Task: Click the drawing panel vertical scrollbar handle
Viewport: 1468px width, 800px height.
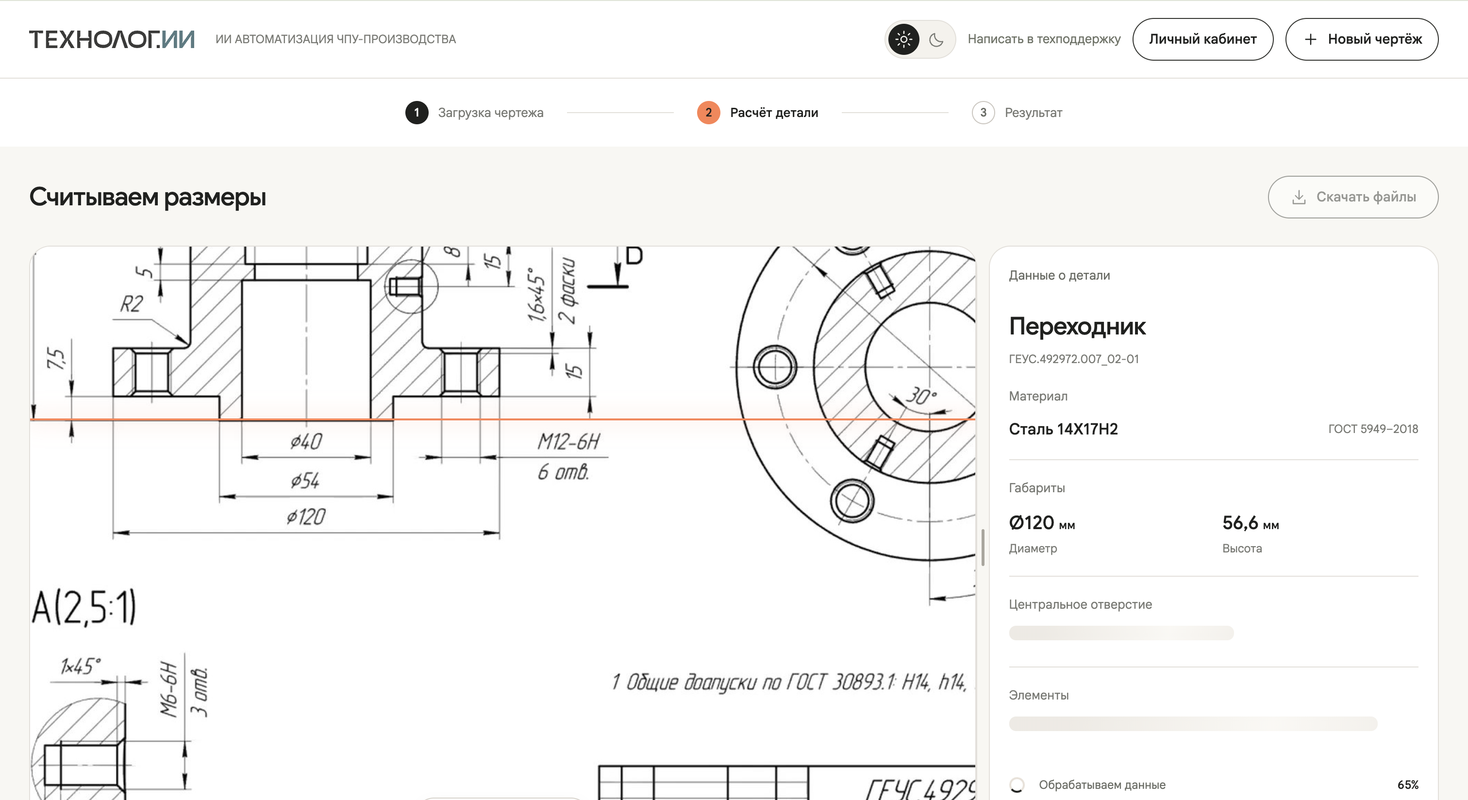Action: click(983, 547)
